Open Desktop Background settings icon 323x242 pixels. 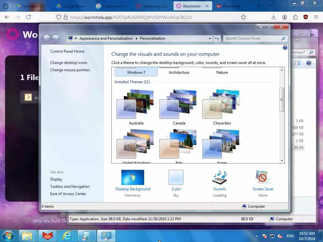tap(133, 177)
